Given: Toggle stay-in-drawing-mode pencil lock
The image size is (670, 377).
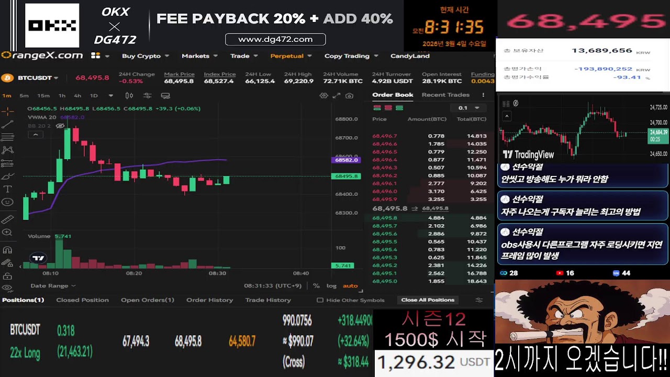Looking at the screenshot, I should [7, 263].
